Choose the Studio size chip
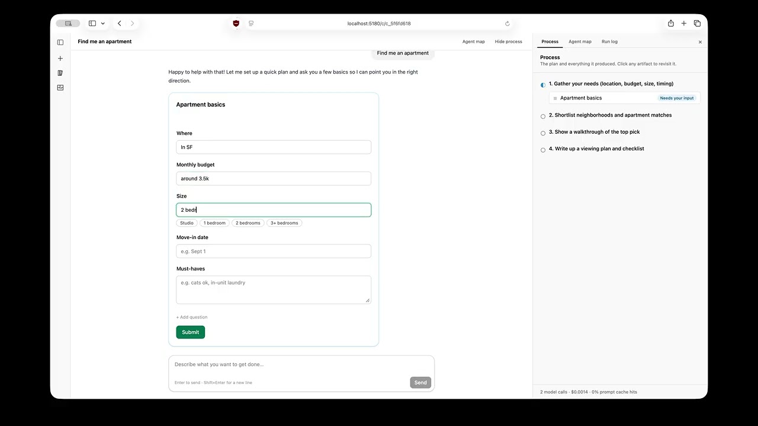 [x=187, y=223]
